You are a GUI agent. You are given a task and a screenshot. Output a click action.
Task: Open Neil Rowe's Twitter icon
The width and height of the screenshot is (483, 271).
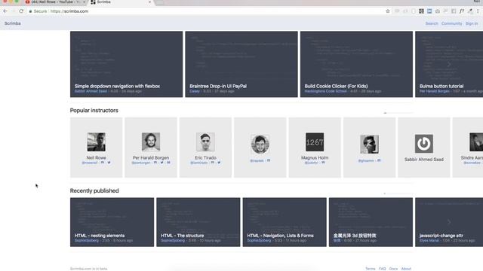[109, 163]
